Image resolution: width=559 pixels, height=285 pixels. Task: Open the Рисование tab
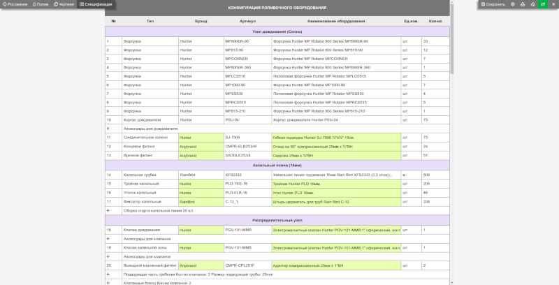(15, 4)
